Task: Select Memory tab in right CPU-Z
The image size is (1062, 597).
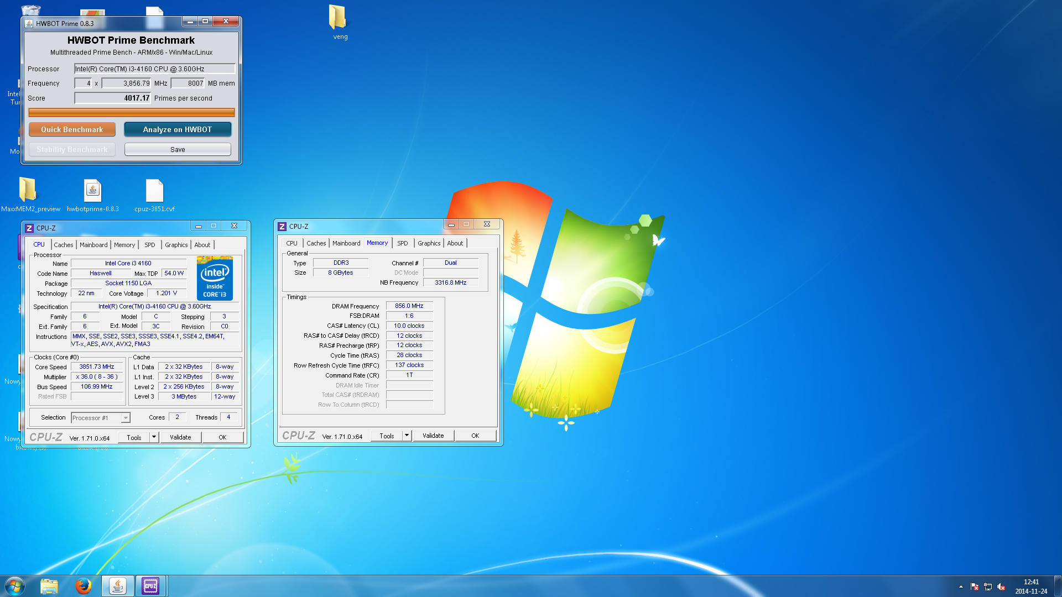Action: [x=377, y=243]
